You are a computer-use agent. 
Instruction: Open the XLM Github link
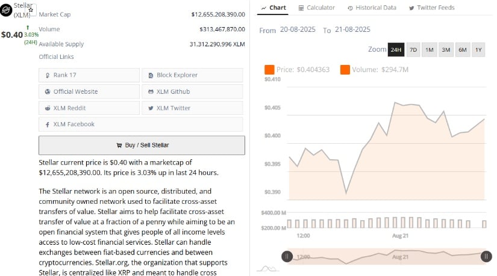(x=192, y=91)
